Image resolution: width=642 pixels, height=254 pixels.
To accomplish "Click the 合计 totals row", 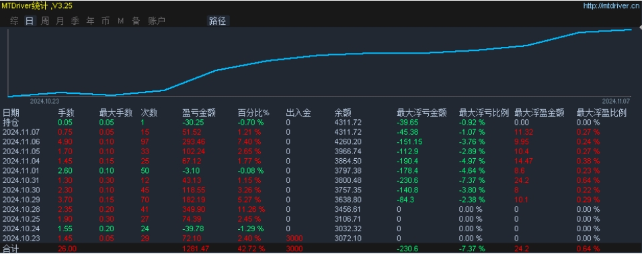I will click(x=321, y=249).
